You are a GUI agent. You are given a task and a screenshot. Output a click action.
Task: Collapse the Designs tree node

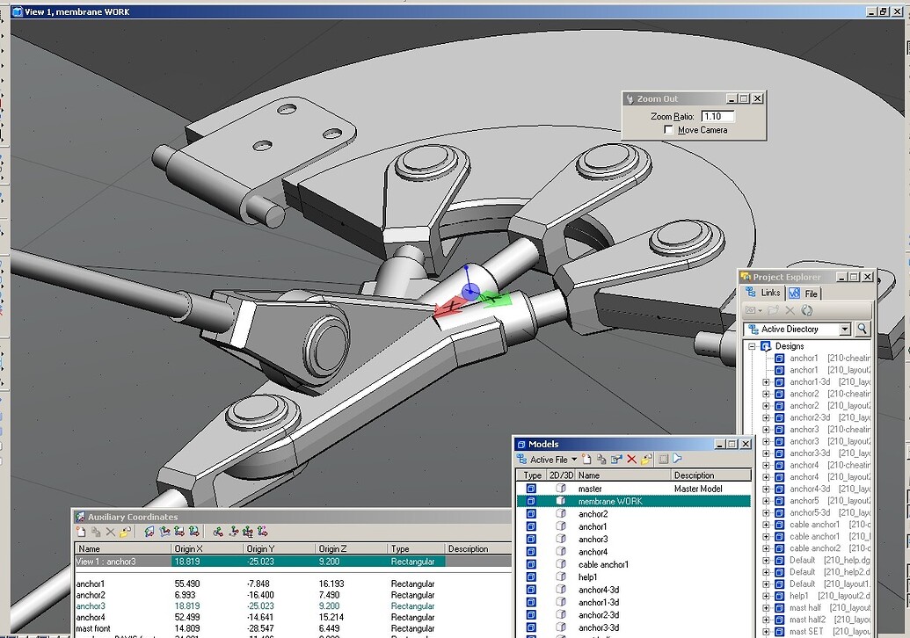pos(752,345)
